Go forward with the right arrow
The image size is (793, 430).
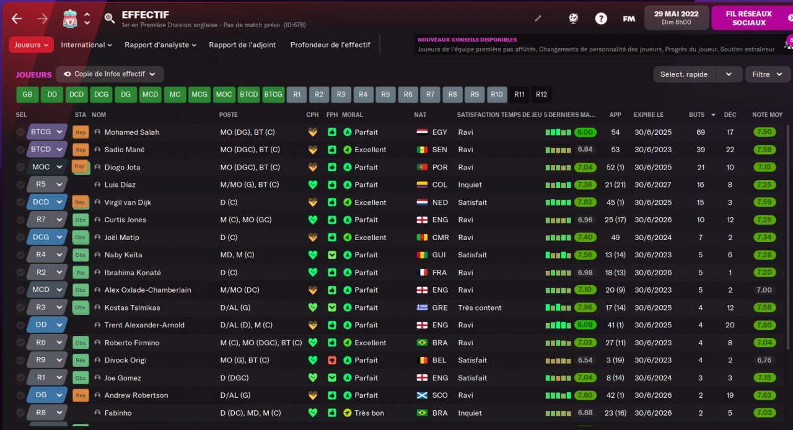(42, 19)
